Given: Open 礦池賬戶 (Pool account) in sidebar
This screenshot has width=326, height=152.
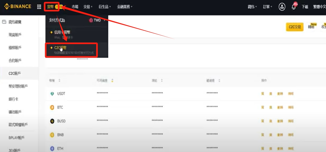Looking at the screenshot, I should pyautogui.click(x=15, y=112).
